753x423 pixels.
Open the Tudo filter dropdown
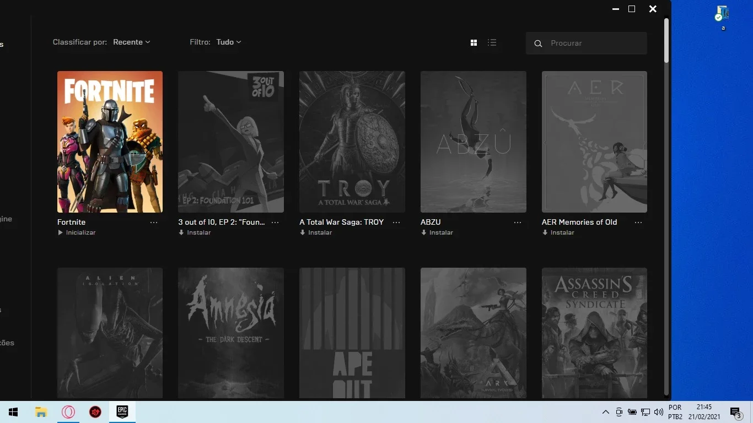(x=229, y=42)
